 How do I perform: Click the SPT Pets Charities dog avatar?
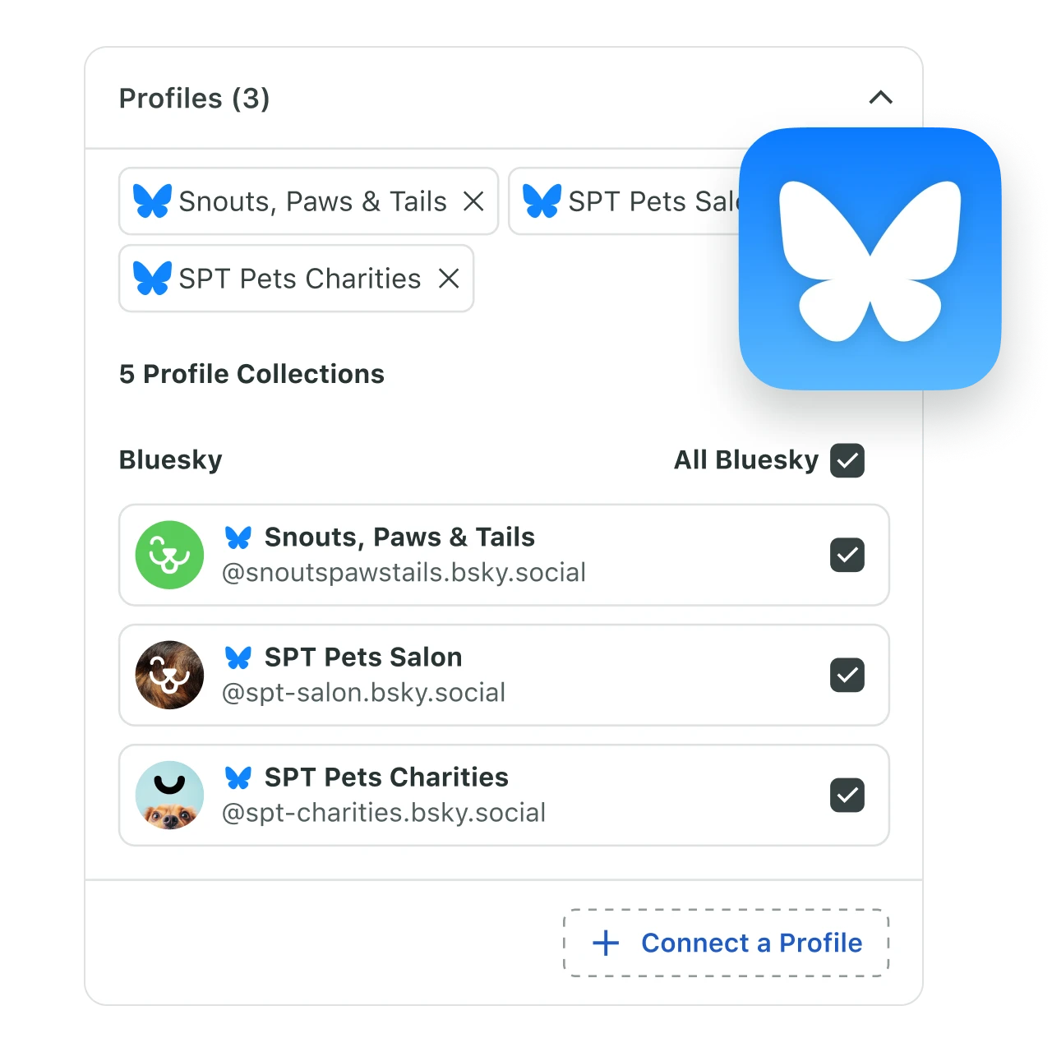point(169,795)
